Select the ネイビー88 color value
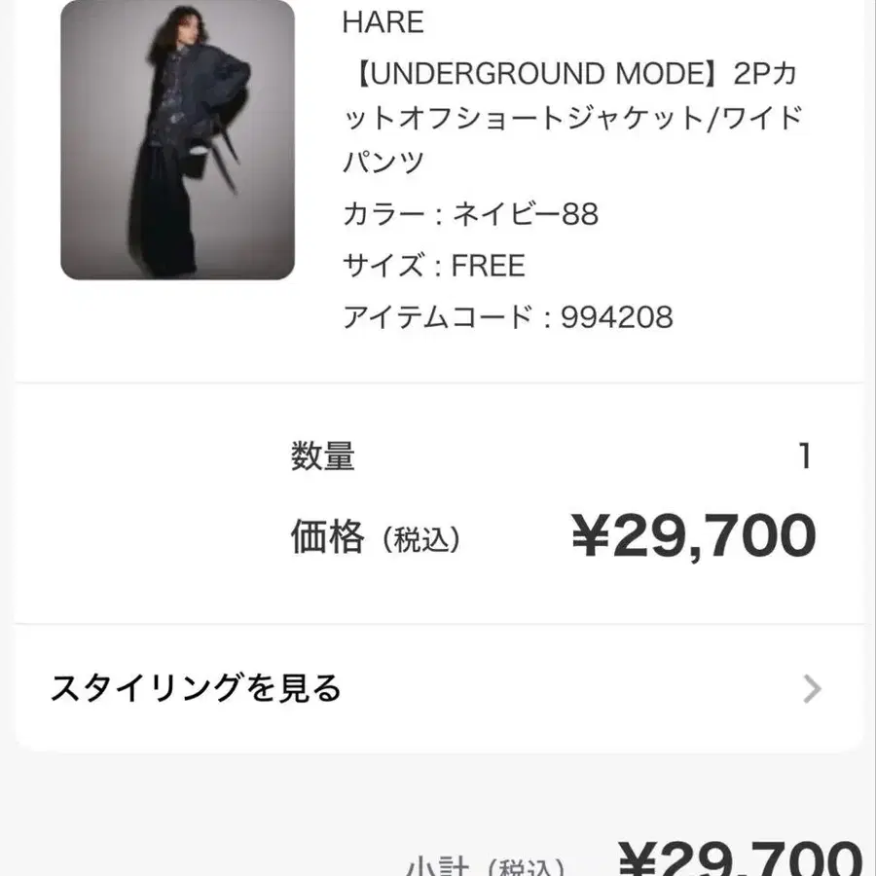The height and width of the screenshot is (876, 876). pos(526,214)
